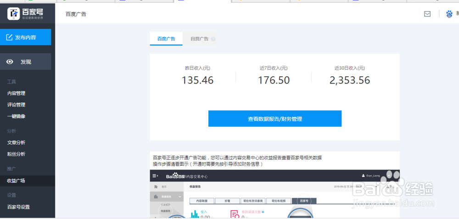Image resolution: width=459 pixels, height=219 pixels.
Task: Click the 百家号 logo in the sidebar
Action: point(25,13)
